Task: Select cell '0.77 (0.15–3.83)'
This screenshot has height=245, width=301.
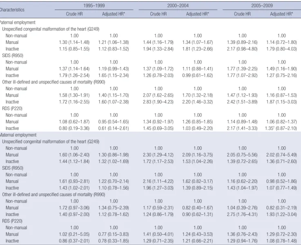Action: [114, 234]
